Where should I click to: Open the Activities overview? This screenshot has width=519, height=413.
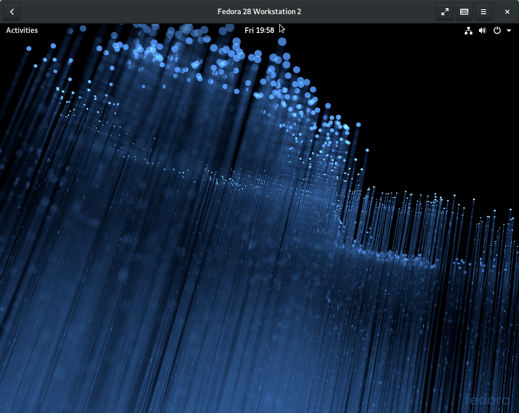[x=22, y=30]
